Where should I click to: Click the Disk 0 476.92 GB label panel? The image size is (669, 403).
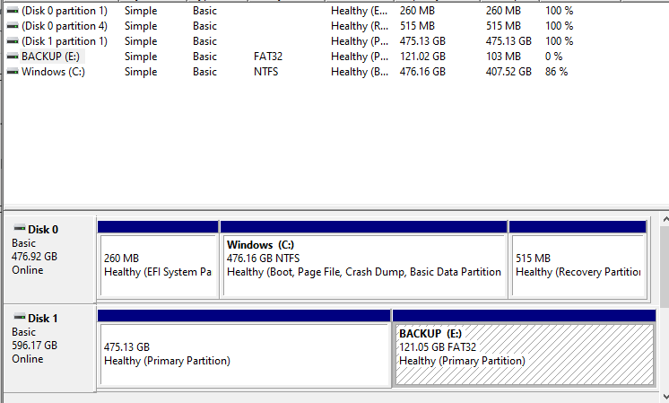49,258
